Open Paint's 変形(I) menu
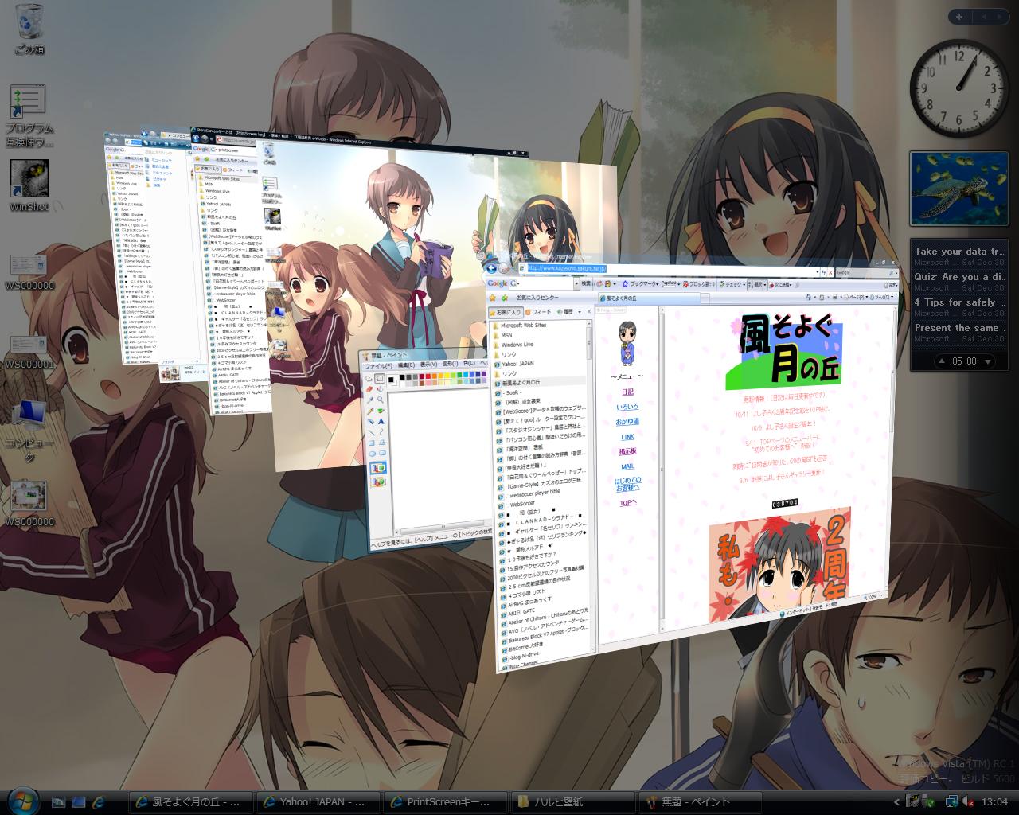This screenshot has width=1019, height=815. coord(450,364)
